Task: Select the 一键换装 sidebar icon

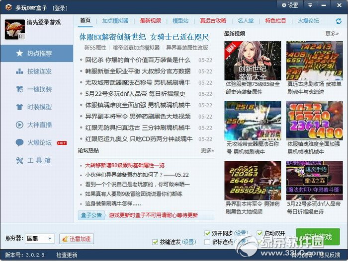Action: [19, 89]
